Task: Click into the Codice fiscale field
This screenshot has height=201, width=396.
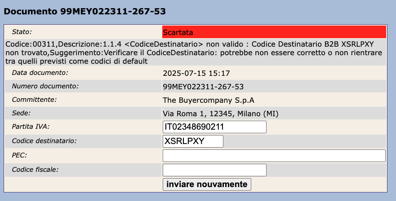Action: [x=214, y=170]
